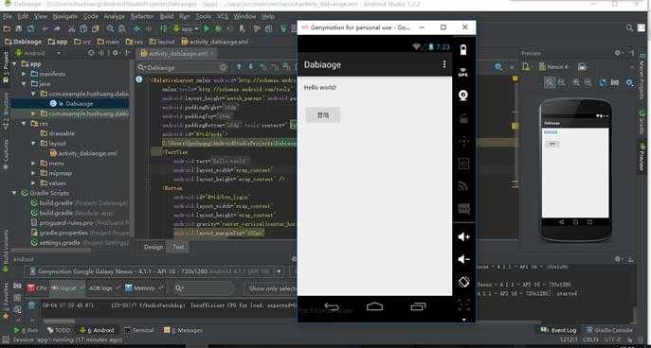Open the VCS menu
Screen dimensions: 651x348
pos(223,17)
